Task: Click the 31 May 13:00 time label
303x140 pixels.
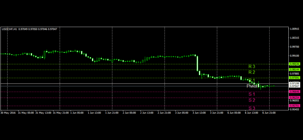Action: tap(43, 113)
